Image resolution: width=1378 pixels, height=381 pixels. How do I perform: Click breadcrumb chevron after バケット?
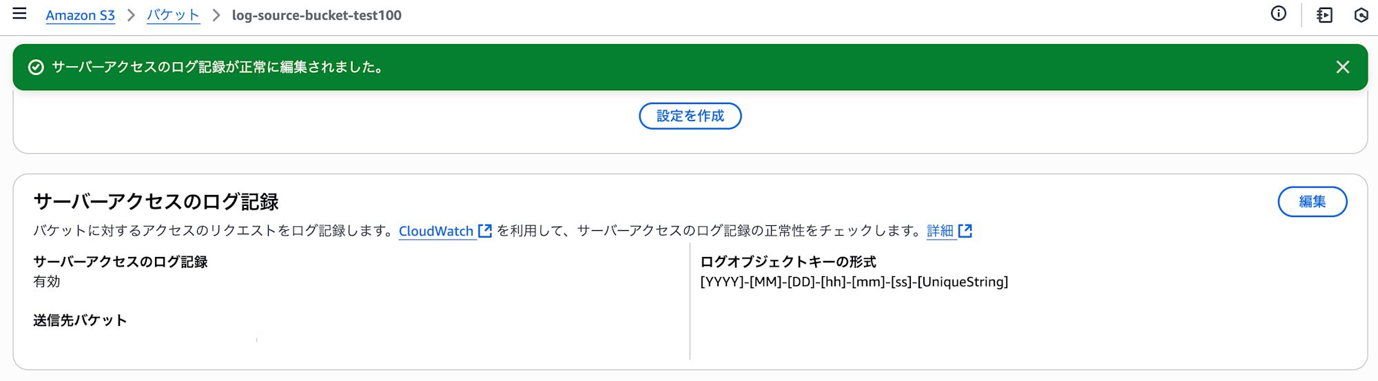[216, 15]
